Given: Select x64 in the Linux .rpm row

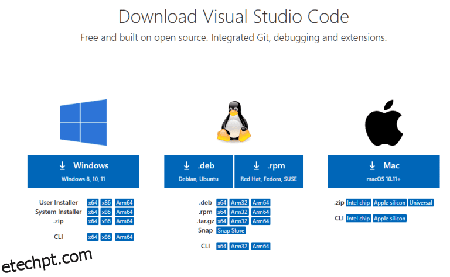Looking at the screenshot, I should pyautogui.click(x=222, y=212).
